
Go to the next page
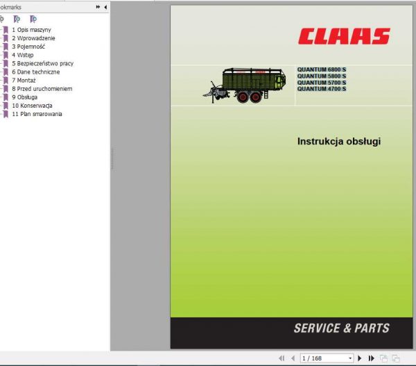359,358
